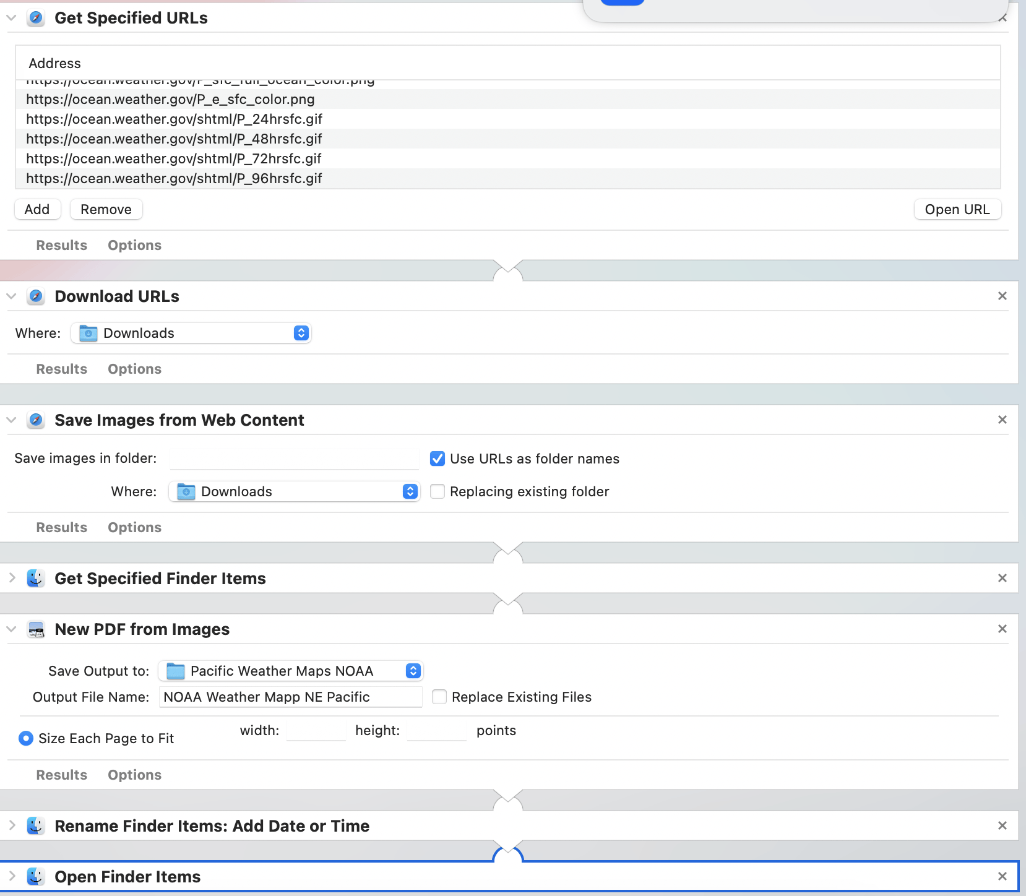Open Options under Download URLs
Screen dimensions: 1026x896
point(134,369)
